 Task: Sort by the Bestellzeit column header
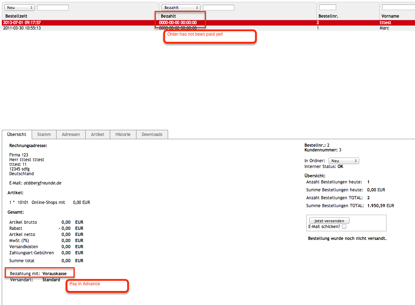(16, 16)
